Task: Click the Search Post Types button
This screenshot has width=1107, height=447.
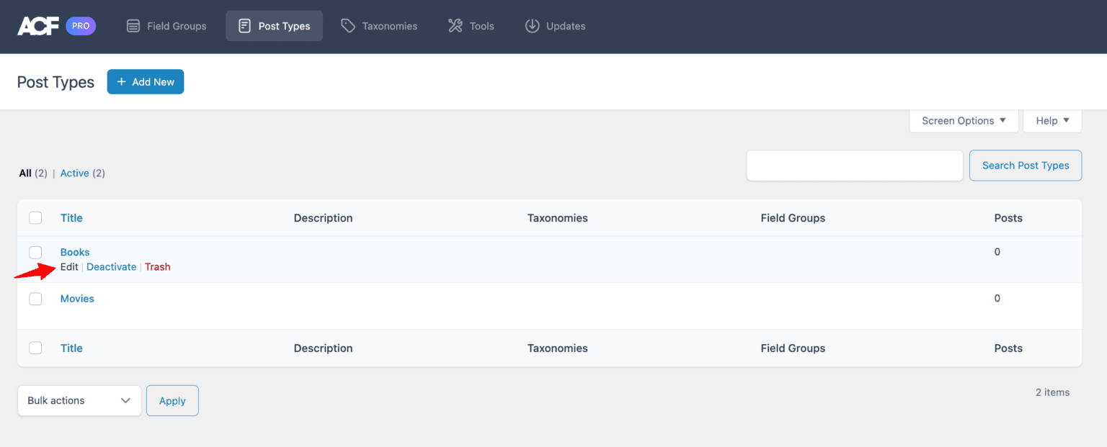Action: 1025,166
